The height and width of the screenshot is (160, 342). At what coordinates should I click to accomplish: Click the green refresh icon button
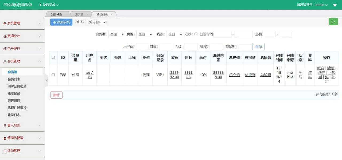click(333, 22)
